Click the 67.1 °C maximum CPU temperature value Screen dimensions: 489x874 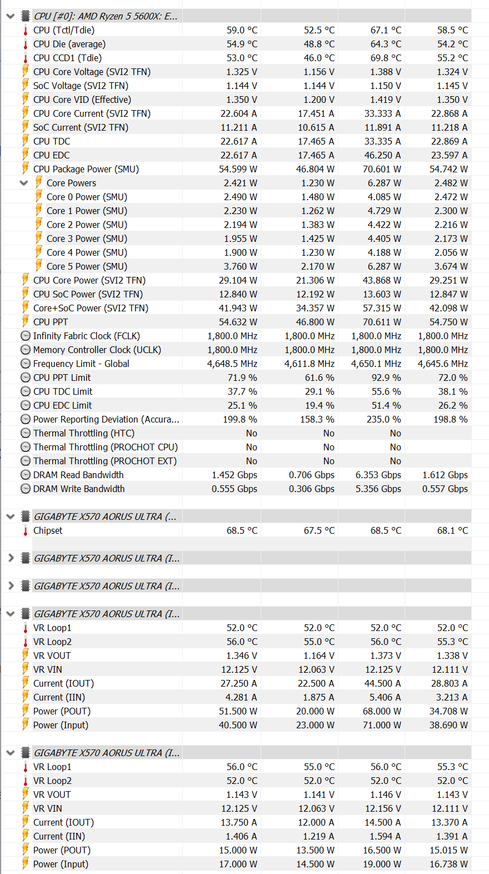pos(386,30)
